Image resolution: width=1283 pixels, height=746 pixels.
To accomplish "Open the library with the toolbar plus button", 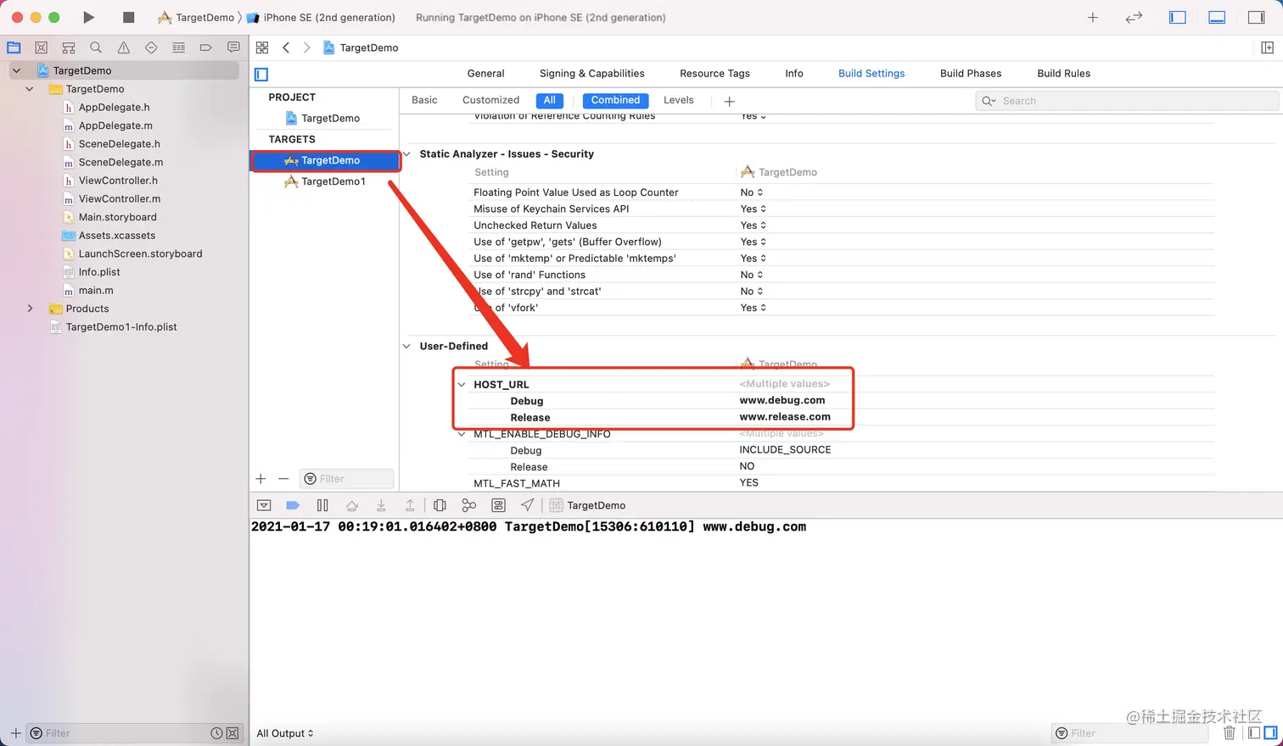I will coord(1093,17).
